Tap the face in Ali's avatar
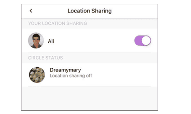The image size is (191, 114). [36, 39]
